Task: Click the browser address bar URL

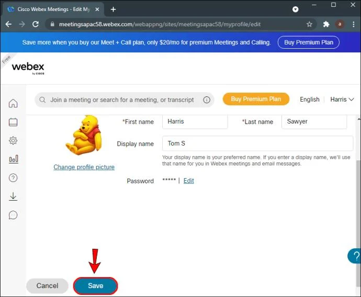Action: 160,24
